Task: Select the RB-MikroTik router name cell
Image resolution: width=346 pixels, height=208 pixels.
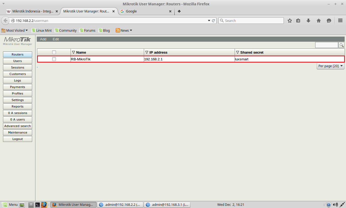Action: [x=107, y=59]
